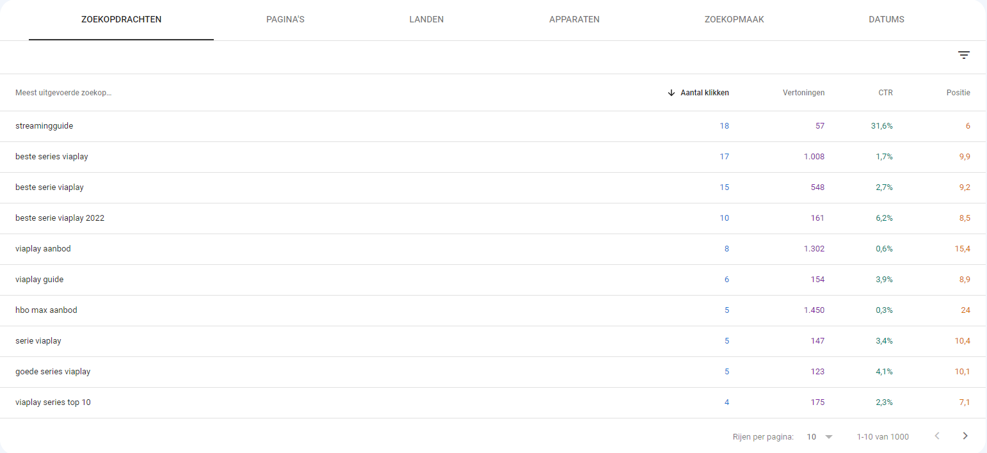The image size is (987, 453).
Task: Click the Rijen per pagina label
Action: 763,436
